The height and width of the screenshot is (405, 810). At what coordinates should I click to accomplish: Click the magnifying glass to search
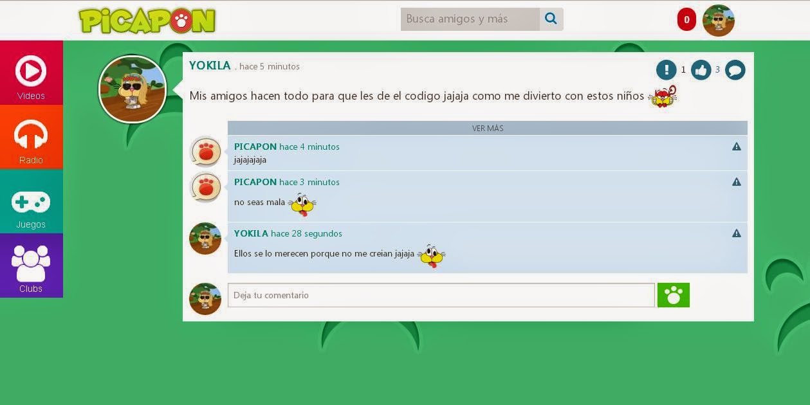(551, 19)
